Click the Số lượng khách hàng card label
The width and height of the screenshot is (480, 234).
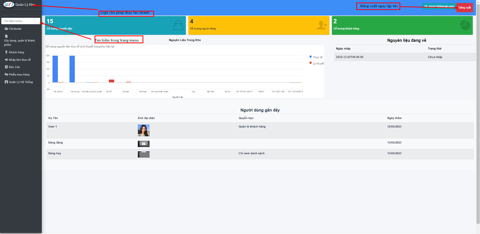(x=346, y=28)
